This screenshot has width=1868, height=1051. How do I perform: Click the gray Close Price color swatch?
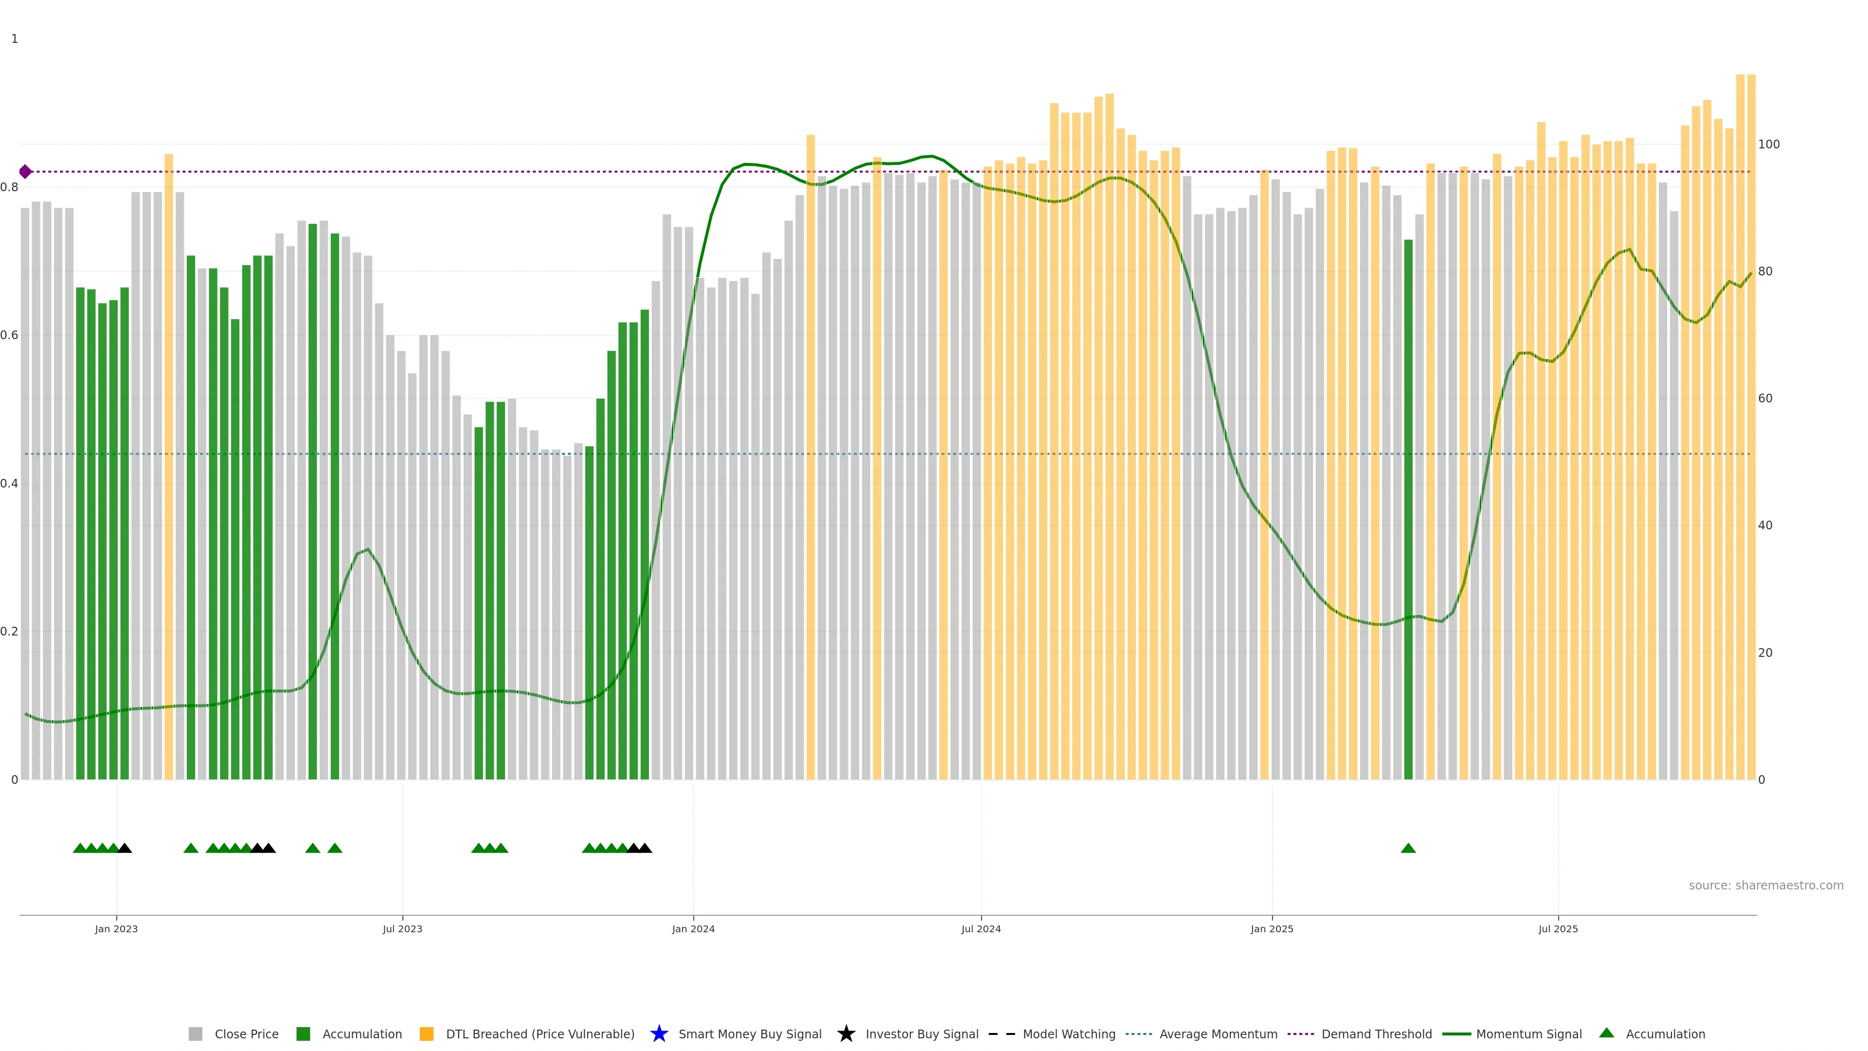[196, 1033]
